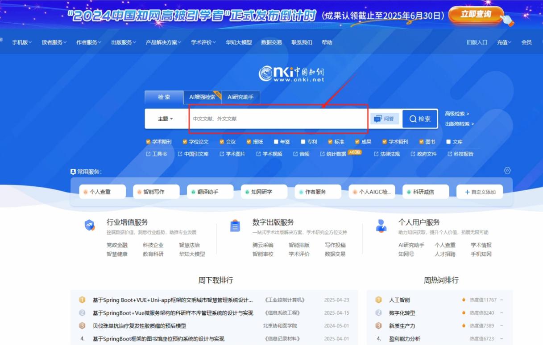Tick the 专利 checkbox
This screenshot has width=543, height=345.
tap(303, 142)
